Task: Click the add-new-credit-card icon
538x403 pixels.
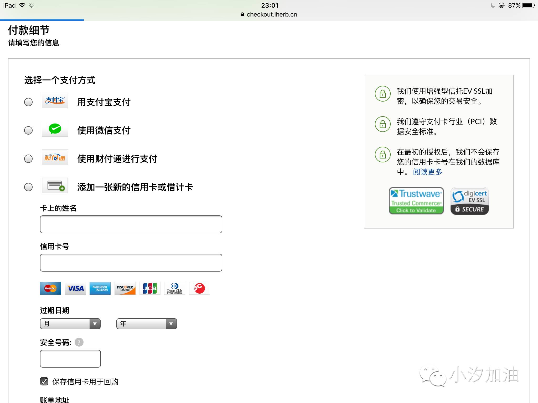Action: click(54, 186)
